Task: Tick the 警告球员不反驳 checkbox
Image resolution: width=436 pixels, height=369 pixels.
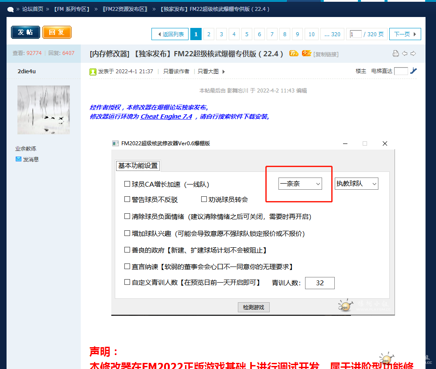Action: [127, 199]
